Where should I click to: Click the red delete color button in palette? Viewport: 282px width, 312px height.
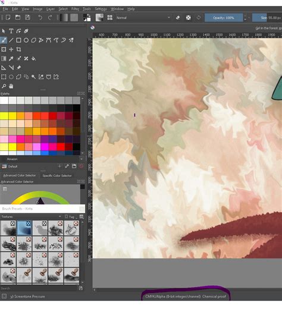point(82,166)
